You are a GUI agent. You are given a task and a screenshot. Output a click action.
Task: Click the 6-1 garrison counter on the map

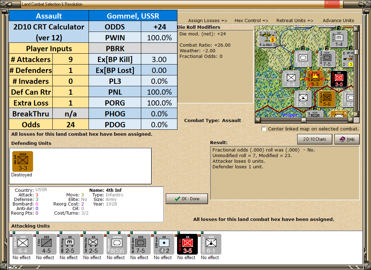pyautogui.click(x=303, y=99)
